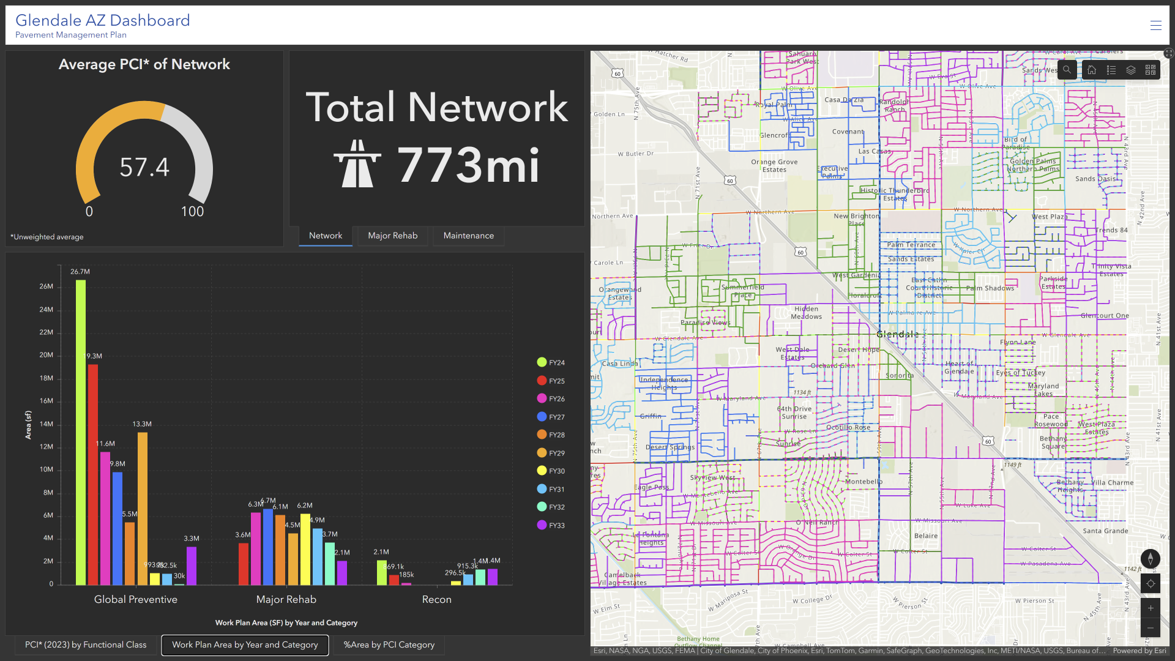Screen dimensions: 1175x661
Task: Open the hamburger menu in header
Action: pos(1155,25)
